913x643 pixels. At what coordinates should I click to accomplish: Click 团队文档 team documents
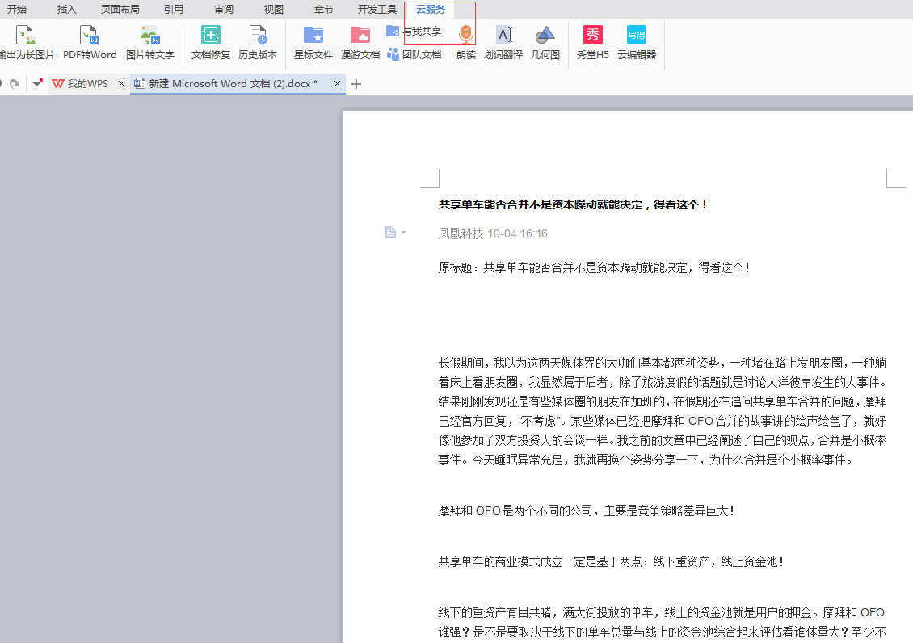pyautogui.click(x=414, y=55)
